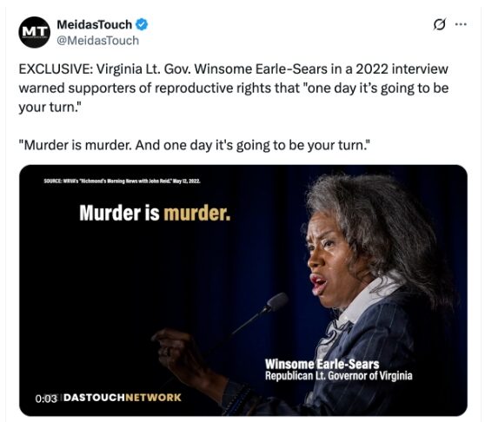
Task: Click the Republican Lt. Governor of Virginia subtitle
Action: (339, 376)
